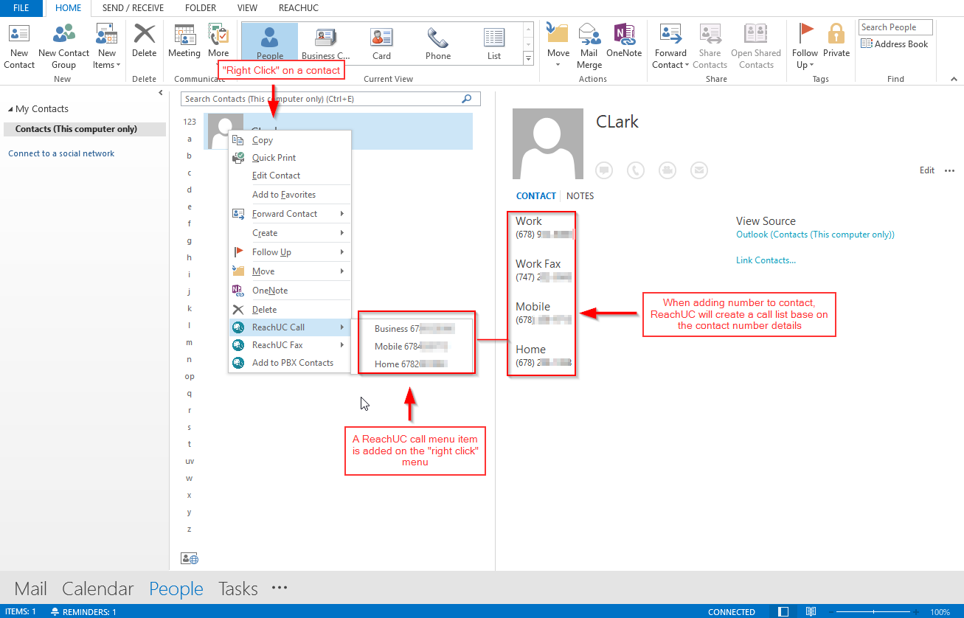Image resolution: width=964 pixels, height=618 pixels.
Task: Collapse the My Contacts group
Action: [10, 109]
